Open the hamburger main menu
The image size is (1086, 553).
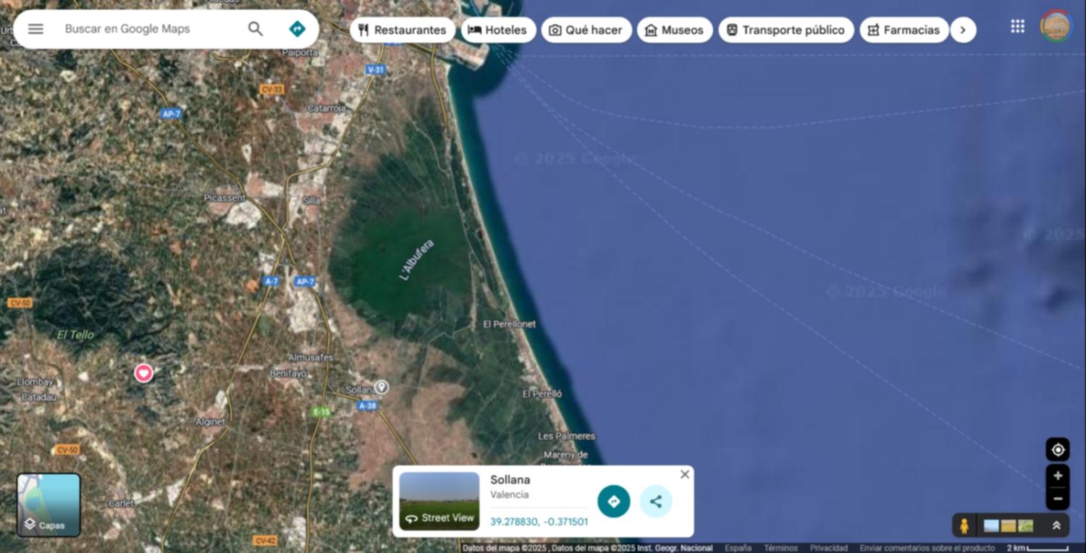35,29
